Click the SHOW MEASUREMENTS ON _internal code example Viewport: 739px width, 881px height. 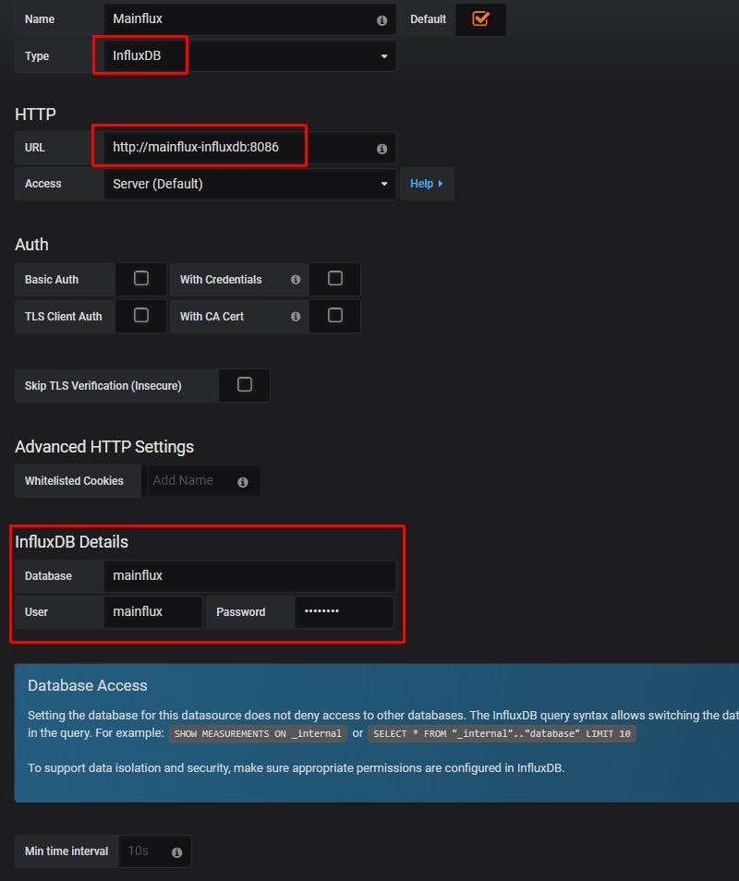[x=258, y=734]
